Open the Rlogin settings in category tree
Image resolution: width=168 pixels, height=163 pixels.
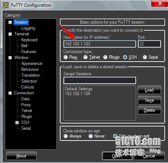click(27, 117)
